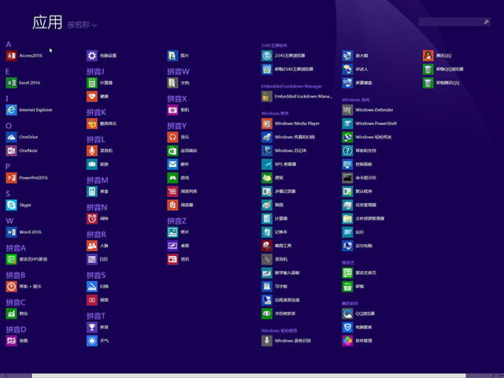Open the blue shield PC Manager app
The width and height of the screenshot is (504, 378).
[357, 328]
